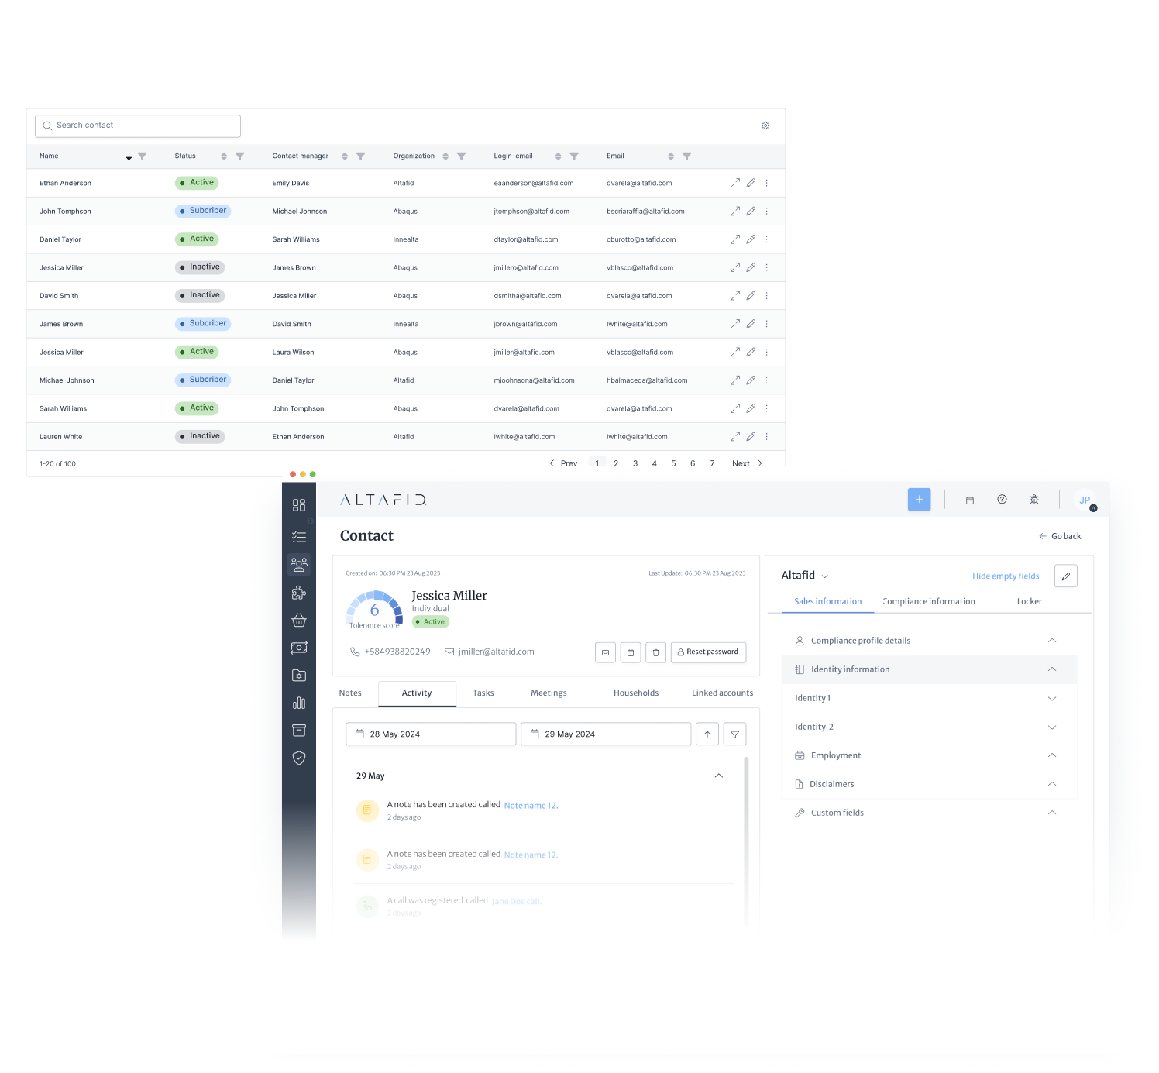Sort by Organization column
The width and height of the screenshot is (1159, 1073).
coord(445,156)
